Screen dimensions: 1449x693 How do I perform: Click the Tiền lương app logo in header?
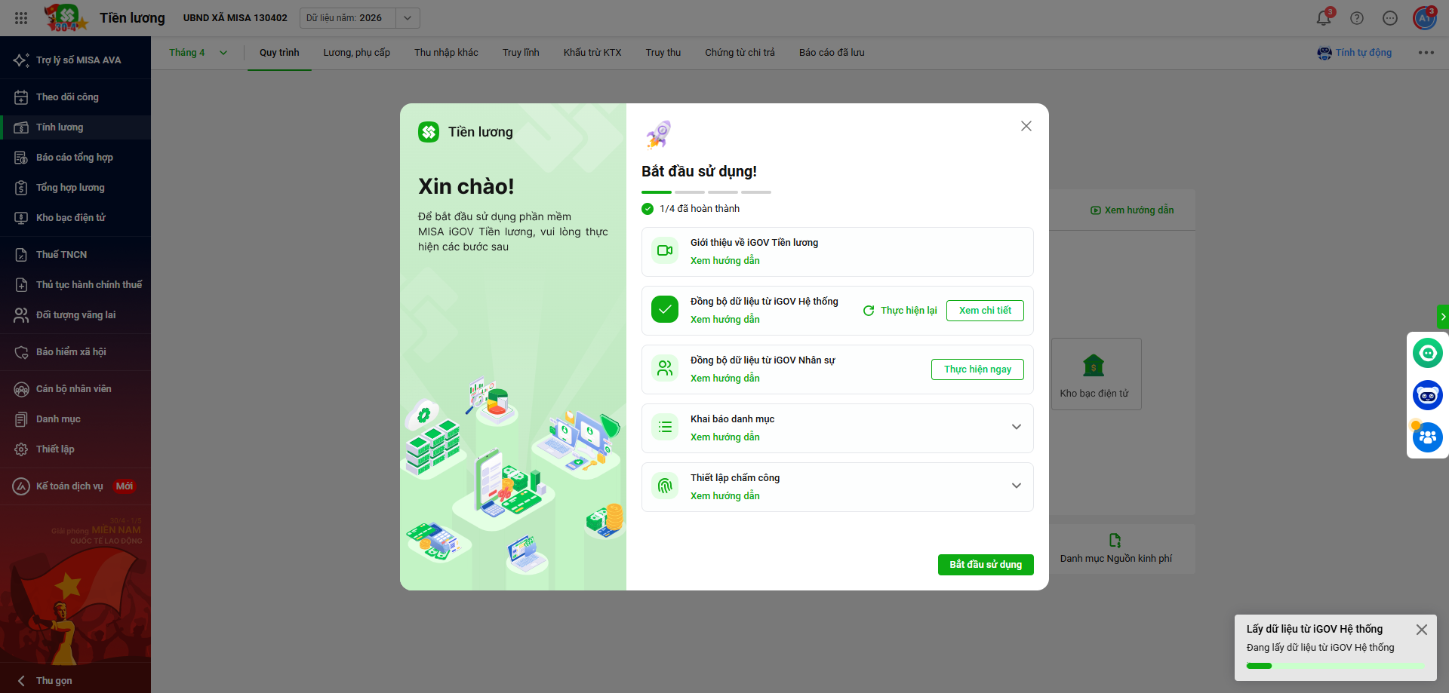66,18
